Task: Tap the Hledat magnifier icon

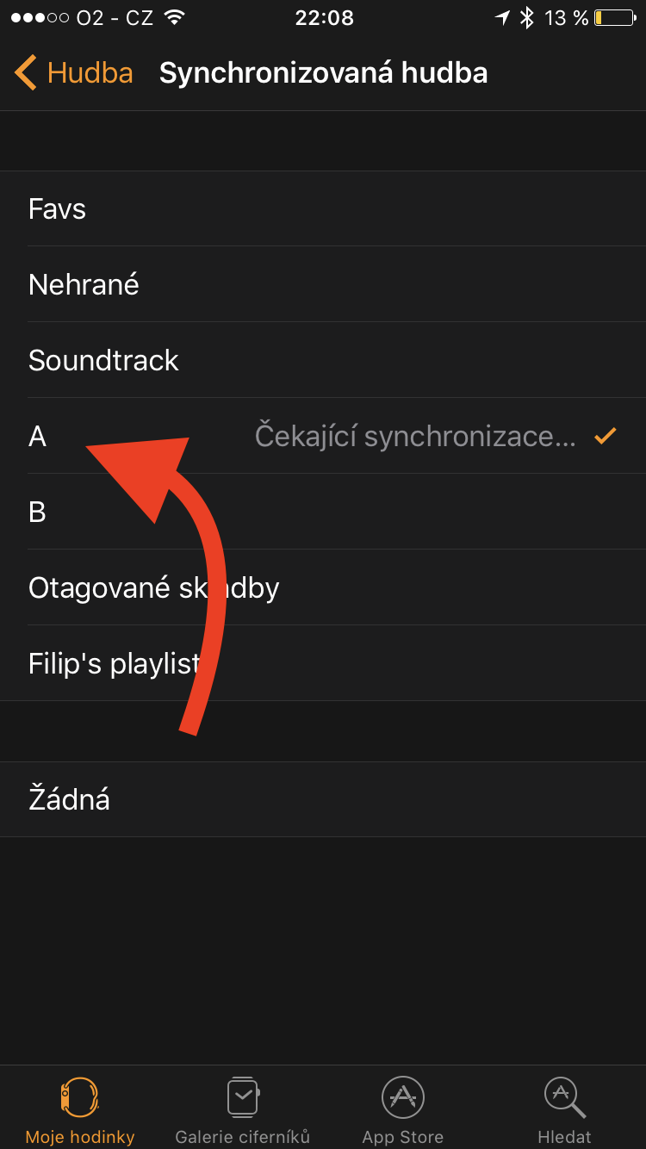Action: (x=564, y=1097)
